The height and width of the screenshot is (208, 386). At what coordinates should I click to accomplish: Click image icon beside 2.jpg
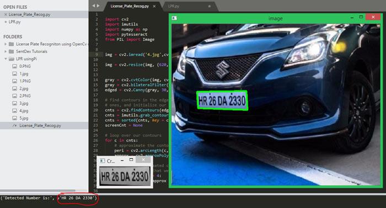(x=15, y=88)
